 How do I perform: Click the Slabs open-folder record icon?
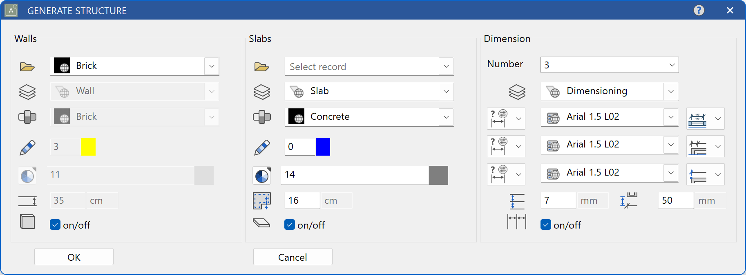[x=261, y=67]
